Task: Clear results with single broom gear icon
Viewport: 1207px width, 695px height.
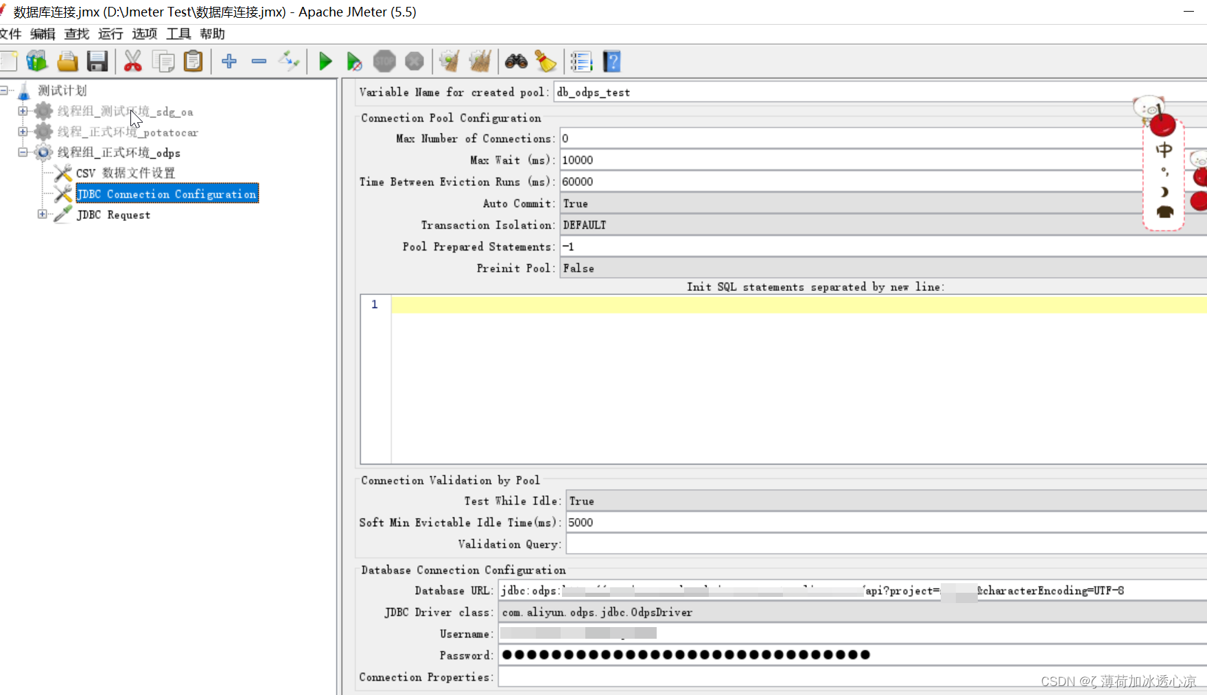Action: click(x=449, y=62)
